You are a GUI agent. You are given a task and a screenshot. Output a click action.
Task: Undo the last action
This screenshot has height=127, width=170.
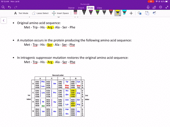[10, 7]
